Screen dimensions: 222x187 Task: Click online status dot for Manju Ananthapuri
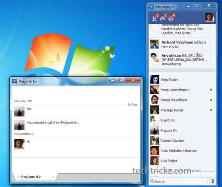point(211,90)
